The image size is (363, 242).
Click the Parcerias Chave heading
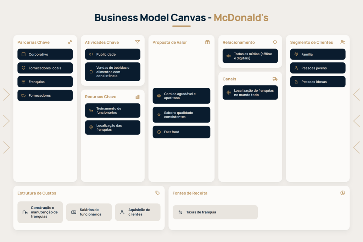click(x=34, y=42)
